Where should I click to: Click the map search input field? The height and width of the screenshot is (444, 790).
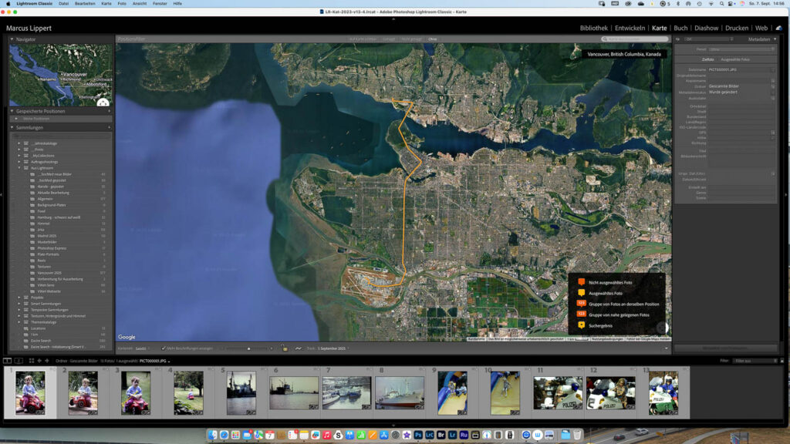coord(635,39)
